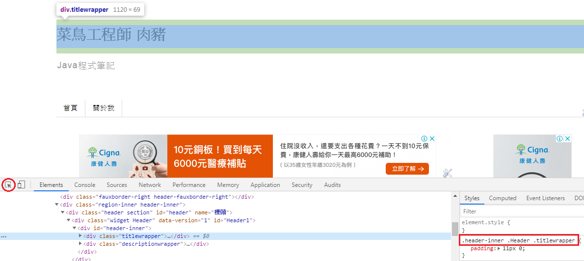
Task: Expand the titlewrapper div node
Action: pos(81,236)
